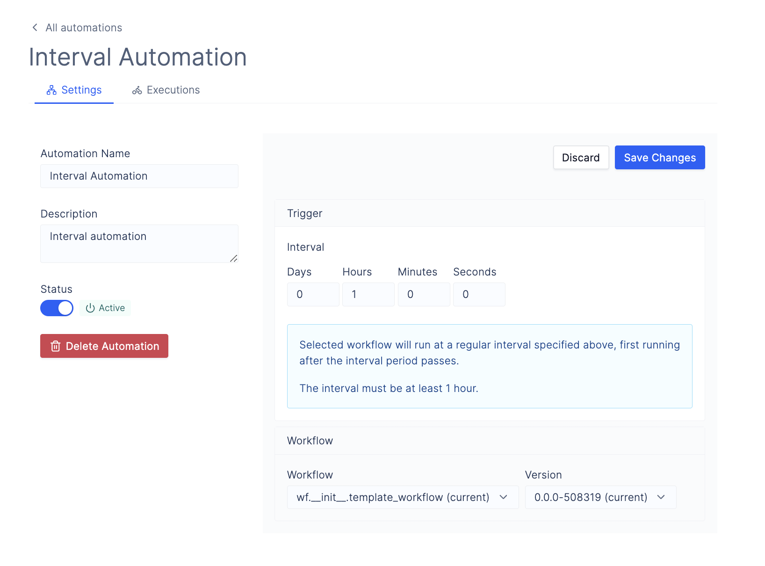Click the power icon inside the Active badge

pos(90,308)
